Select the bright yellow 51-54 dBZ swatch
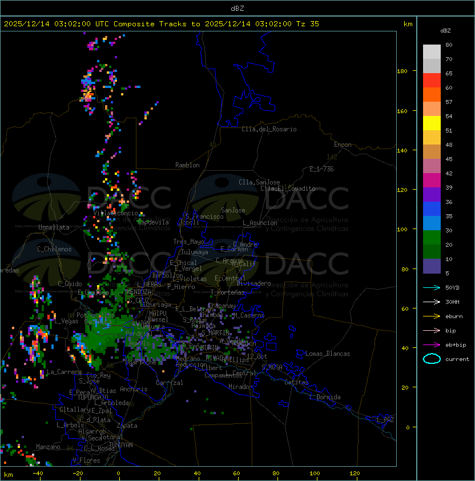Viewport: 475px width, 481px height. 432,123
